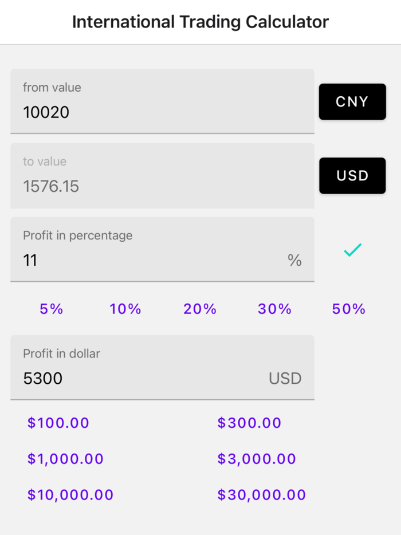Click the teal checkmark icon
This screenshot has height=535, width=401.
coord(352,249)
